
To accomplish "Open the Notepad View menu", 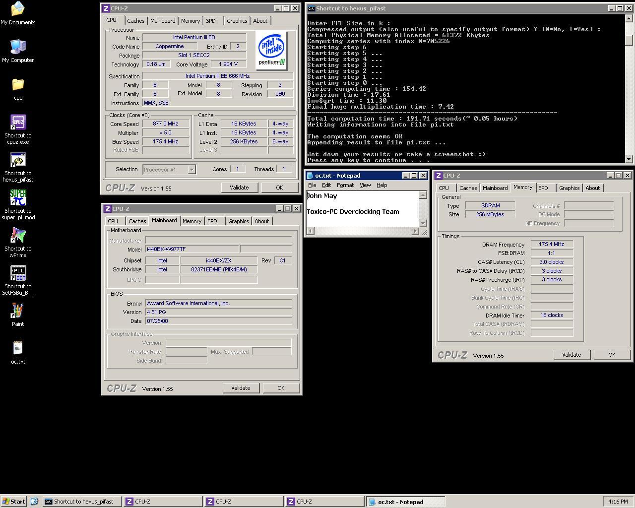I will pos(365,185).
